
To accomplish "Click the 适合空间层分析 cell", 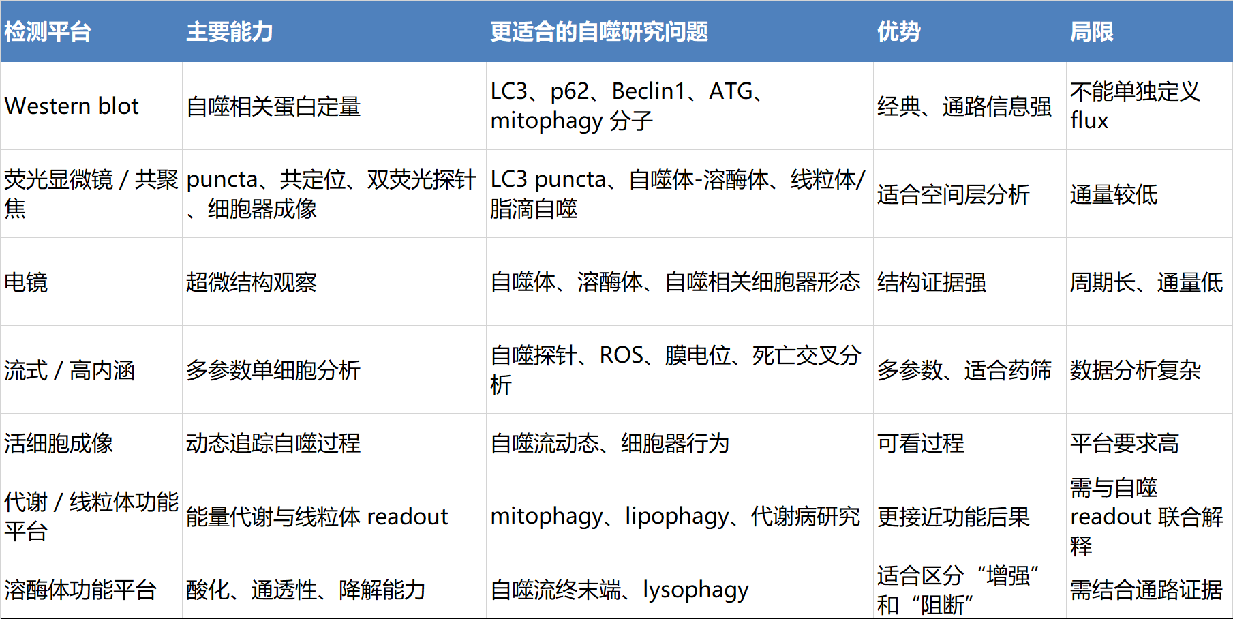I will [x=953, y=194].
